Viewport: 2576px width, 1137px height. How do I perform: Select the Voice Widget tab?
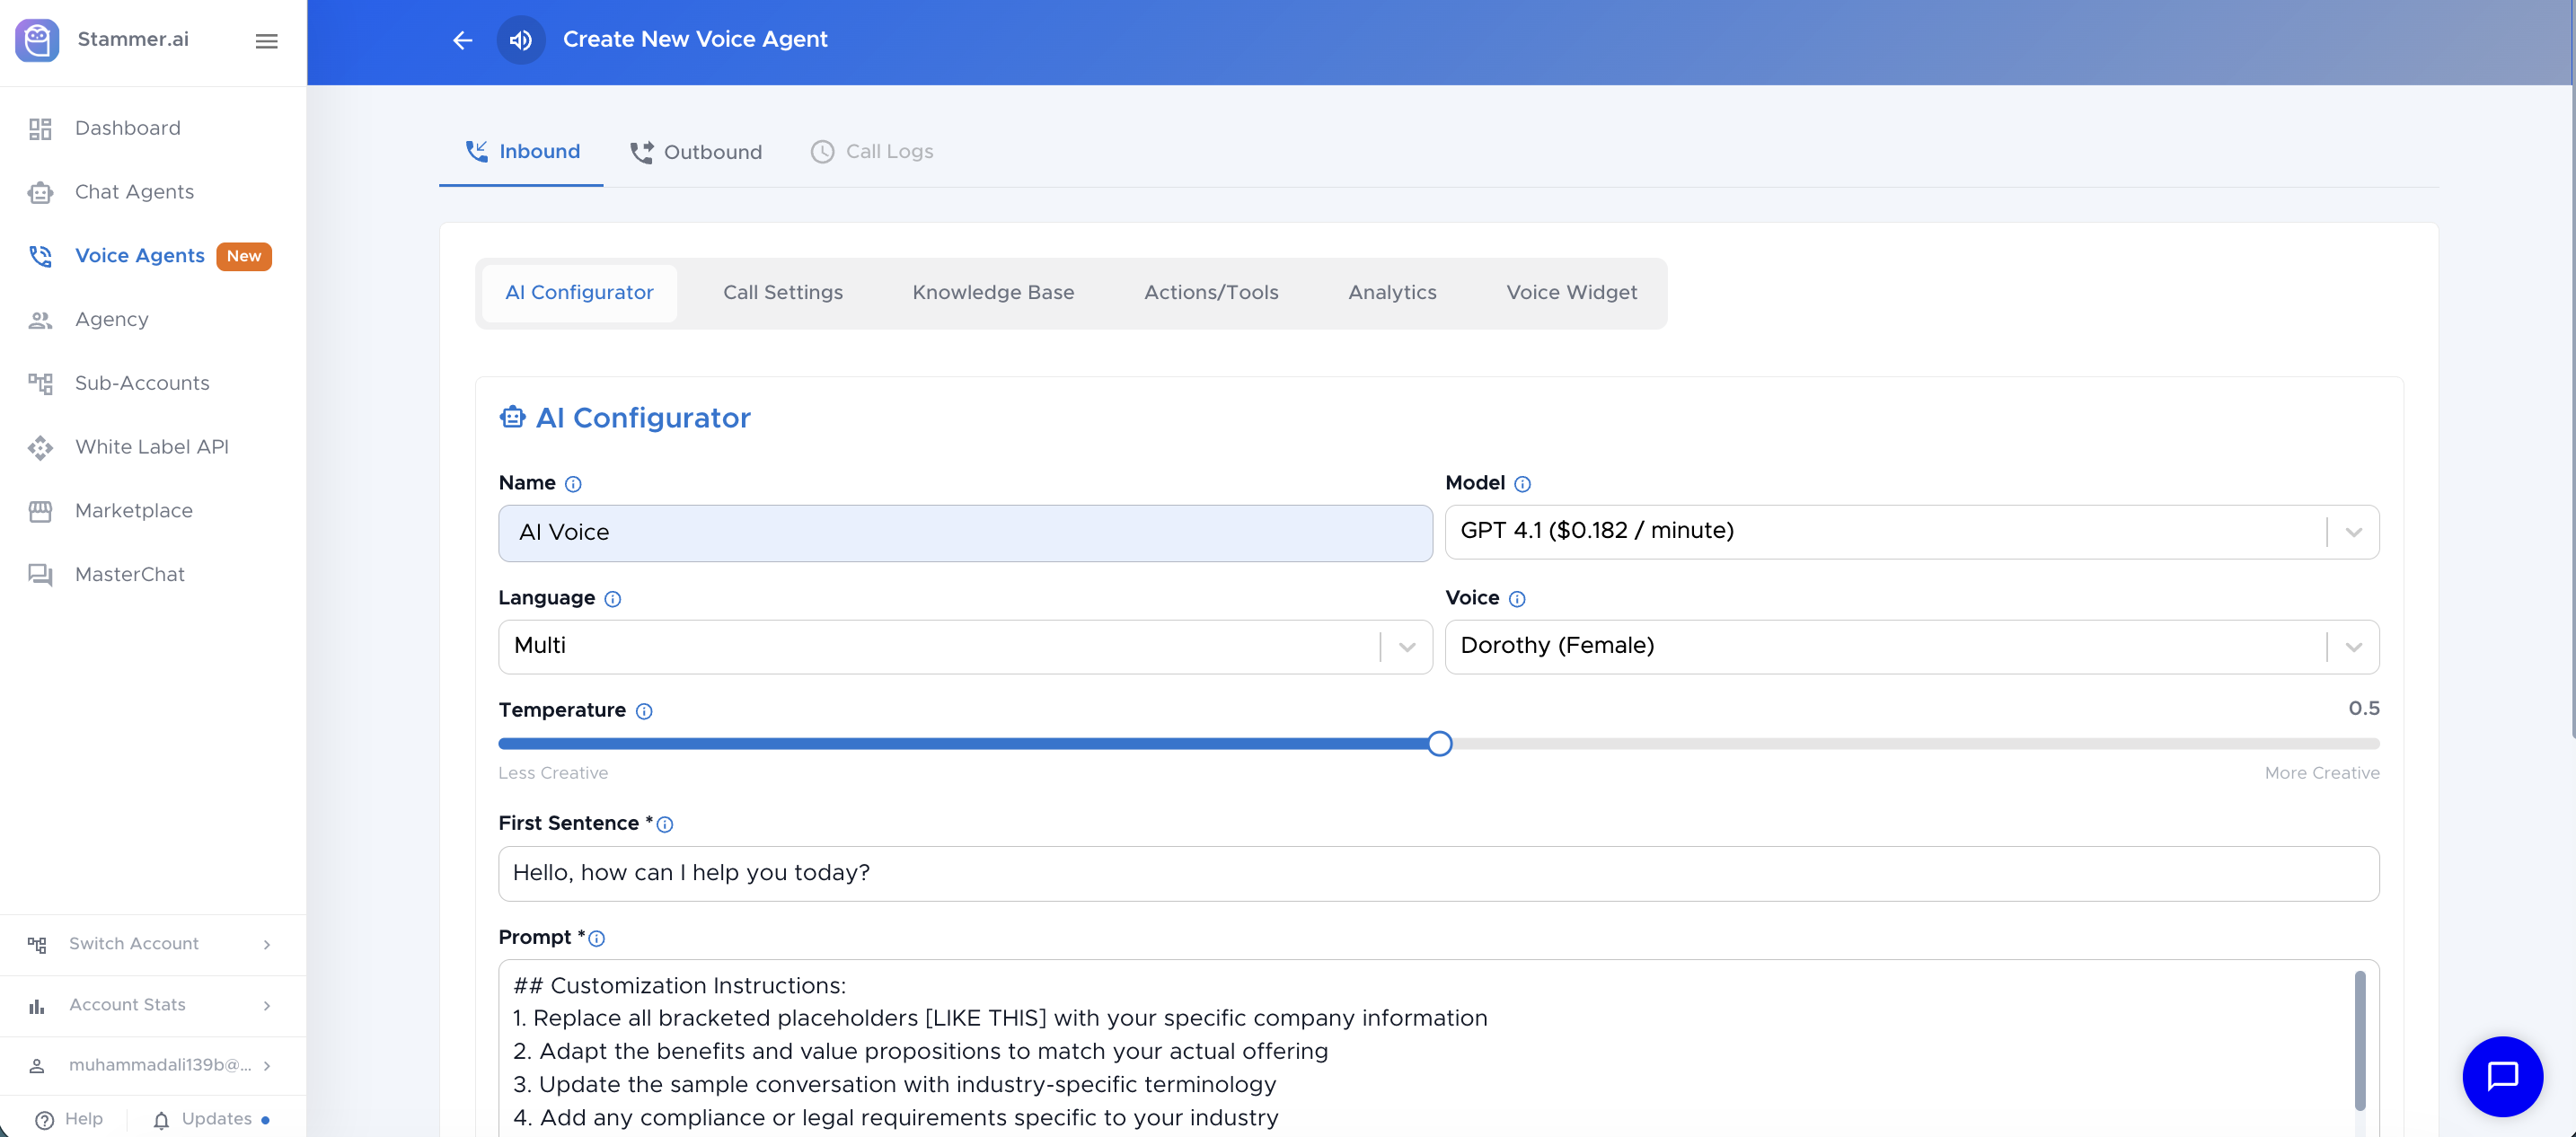(x=1571, y=293)
